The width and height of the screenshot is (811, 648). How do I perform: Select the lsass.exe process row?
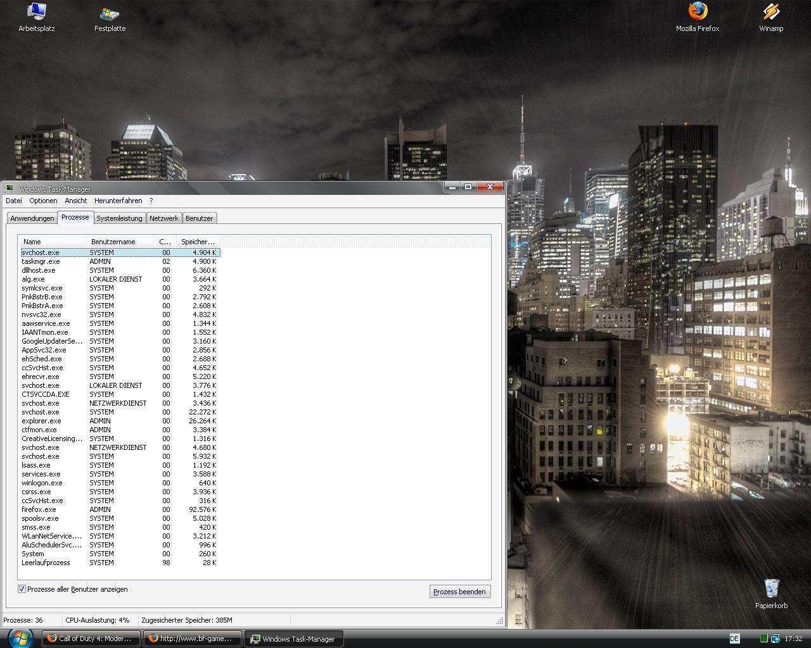pos(119,465)
